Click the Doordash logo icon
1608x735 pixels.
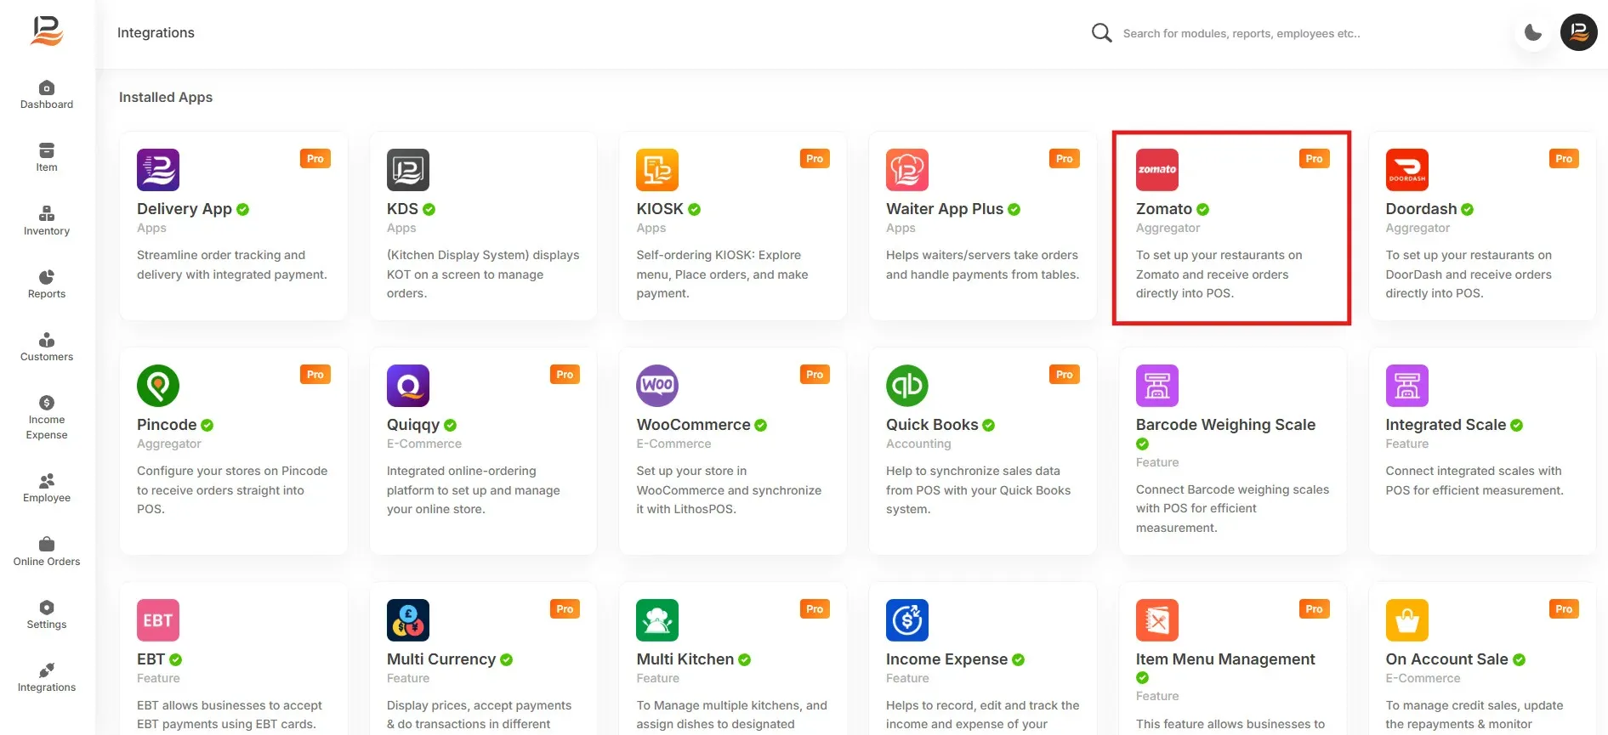1406,170
